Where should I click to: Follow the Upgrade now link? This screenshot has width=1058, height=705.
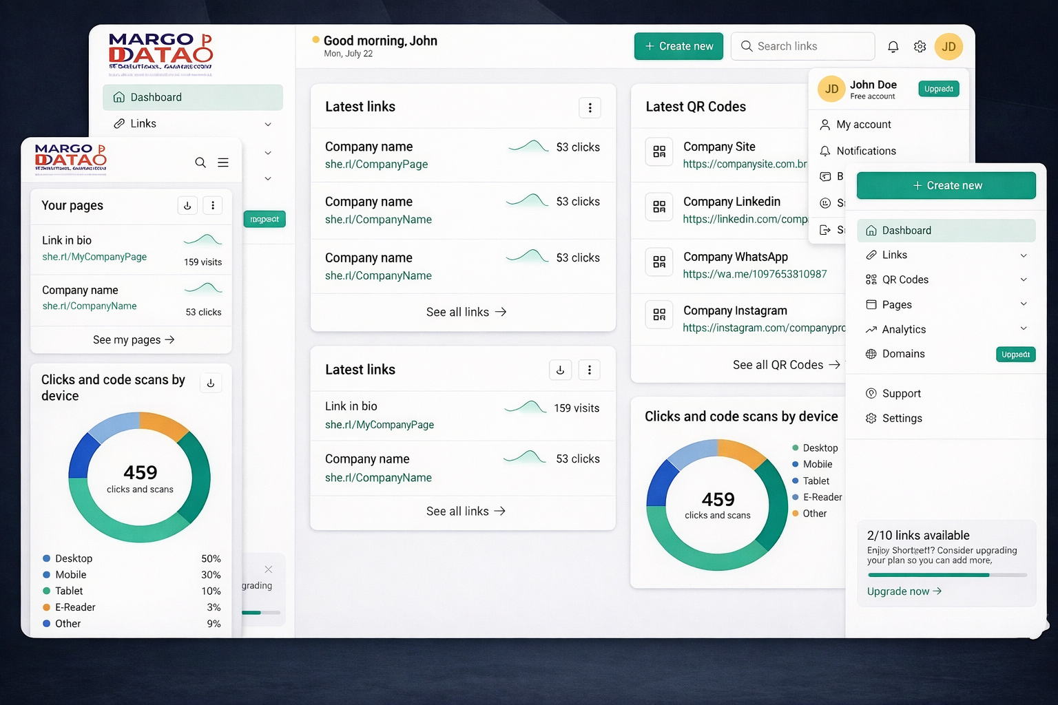point(904,591)
